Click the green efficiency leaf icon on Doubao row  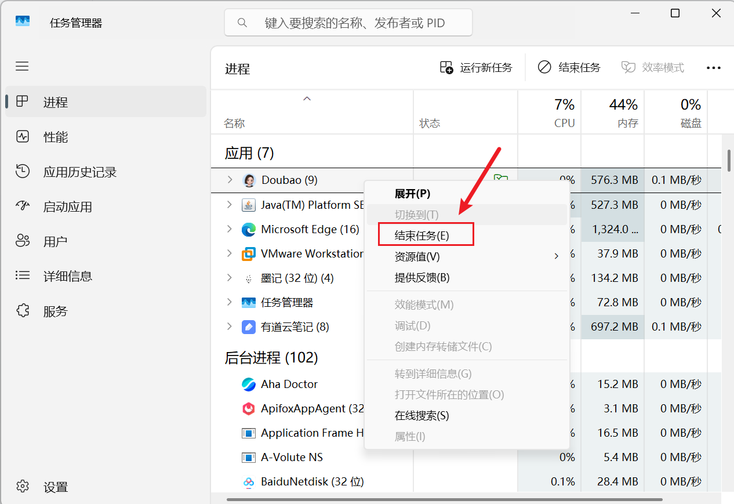(500, 179)
